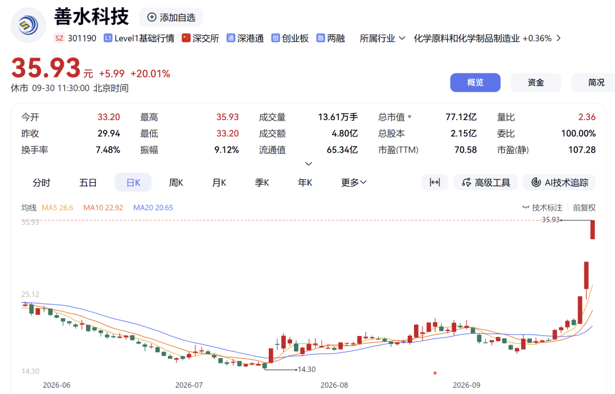Click the 14.30 low marker on chart
This screenshot has height=394, width=615.
point(306,370)
